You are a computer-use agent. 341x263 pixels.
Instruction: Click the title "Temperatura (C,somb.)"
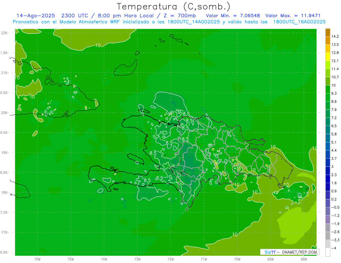pyautogui.click(x=173, y=7)
